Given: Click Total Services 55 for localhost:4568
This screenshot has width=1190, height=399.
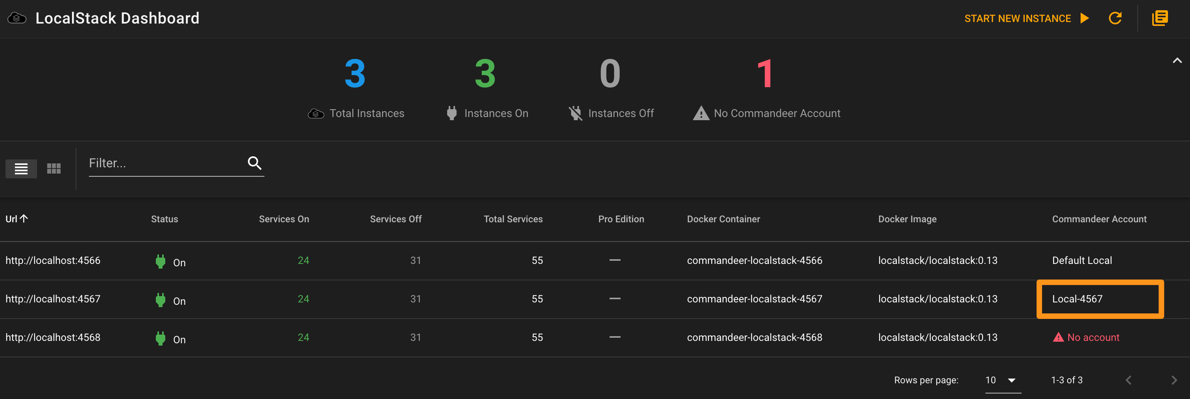Looking at the screenshot, I should (x=537, y=338).
